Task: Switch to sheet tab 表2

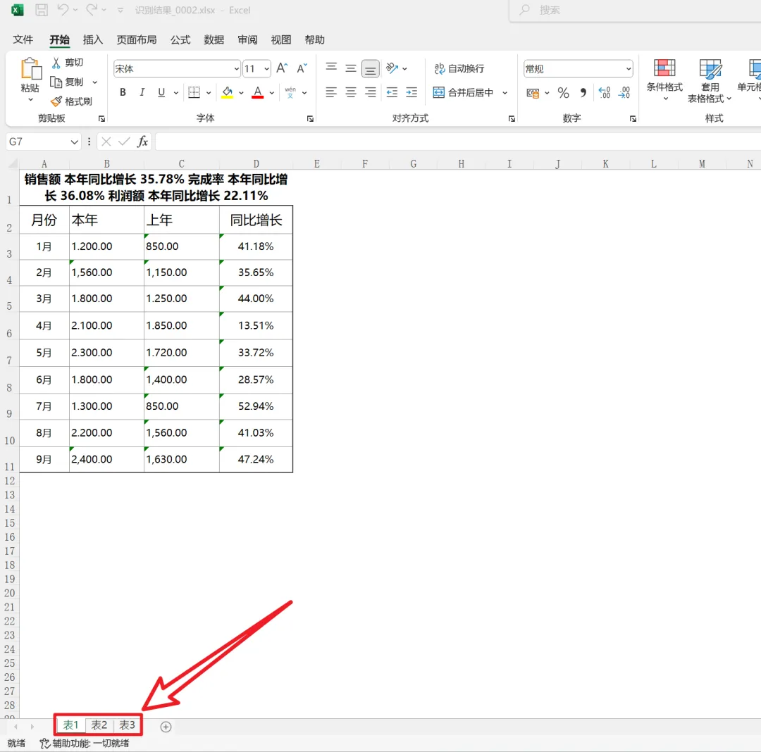Action: [99, 725]
